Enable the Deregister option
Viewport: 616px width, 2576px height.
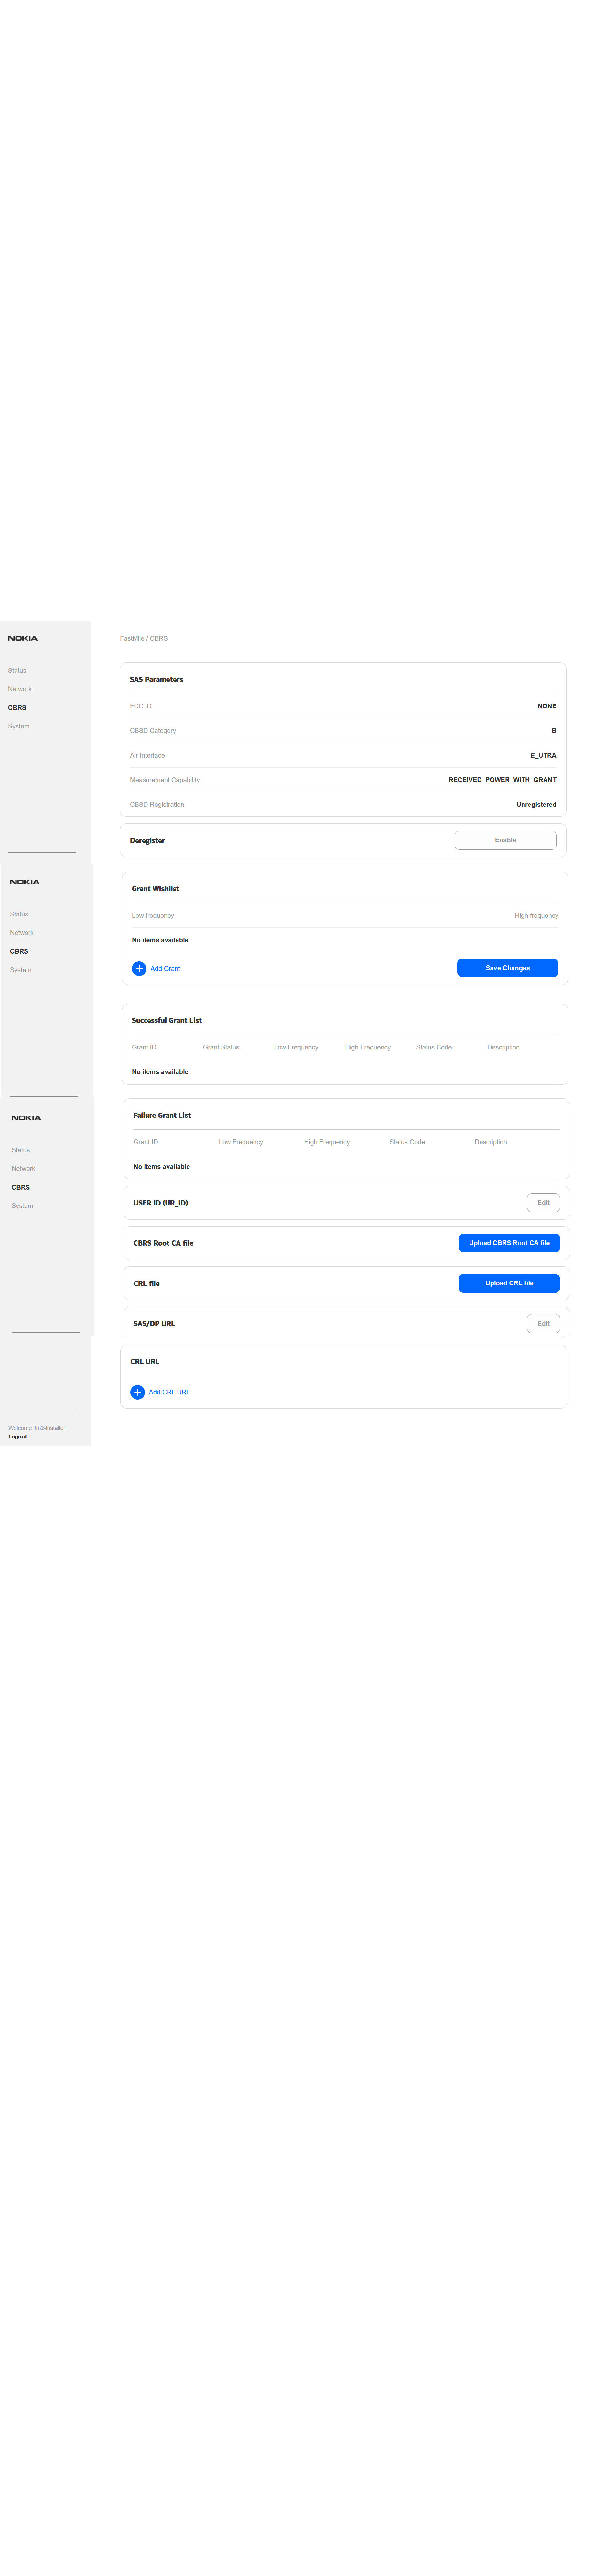[x=505, y=840]
